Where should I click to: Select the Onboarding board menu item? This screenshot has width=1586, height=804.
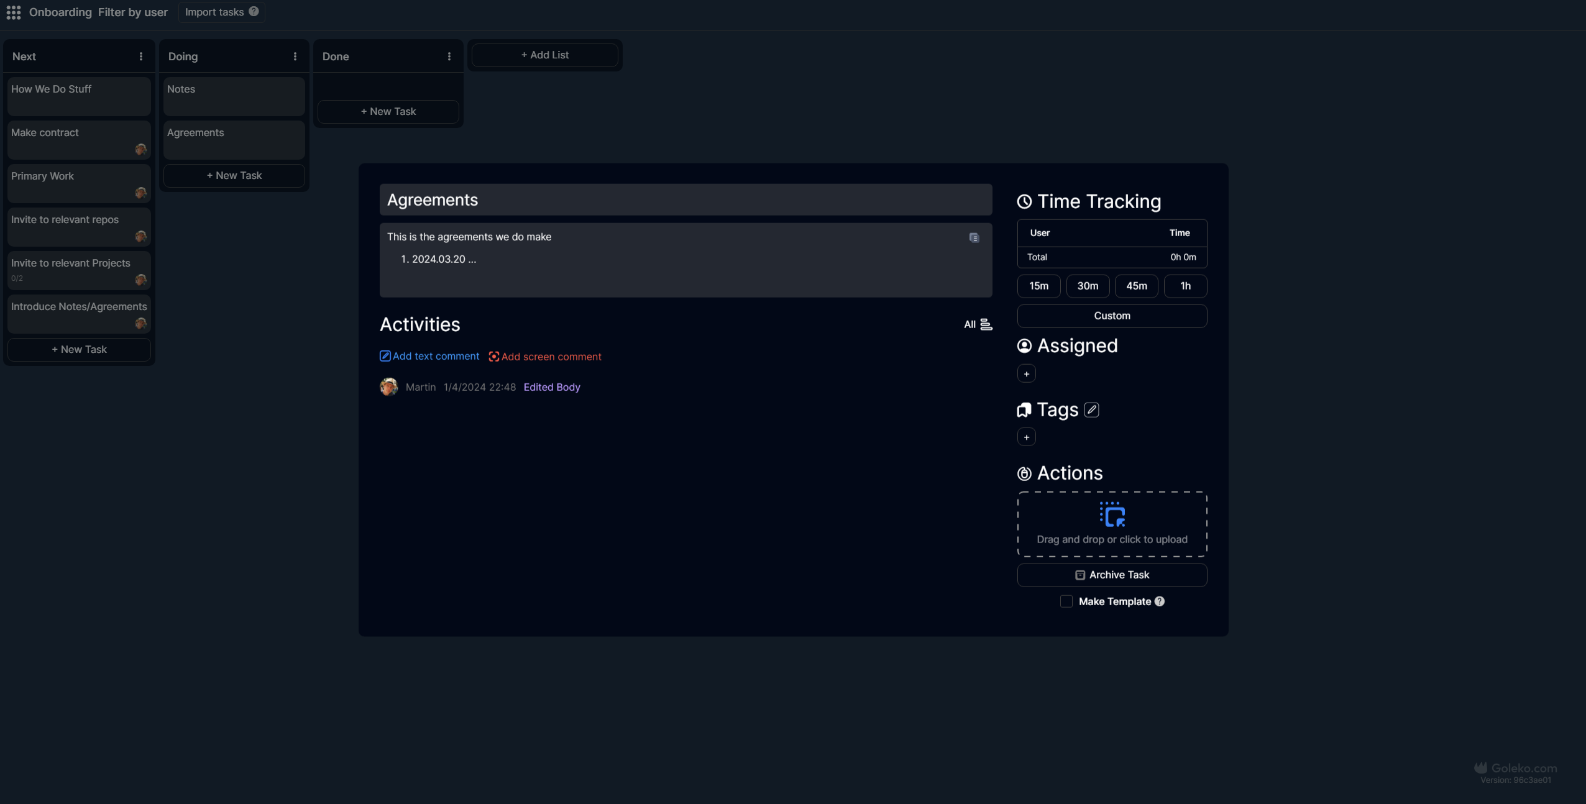pyautogui.click(x=60, y=11)
